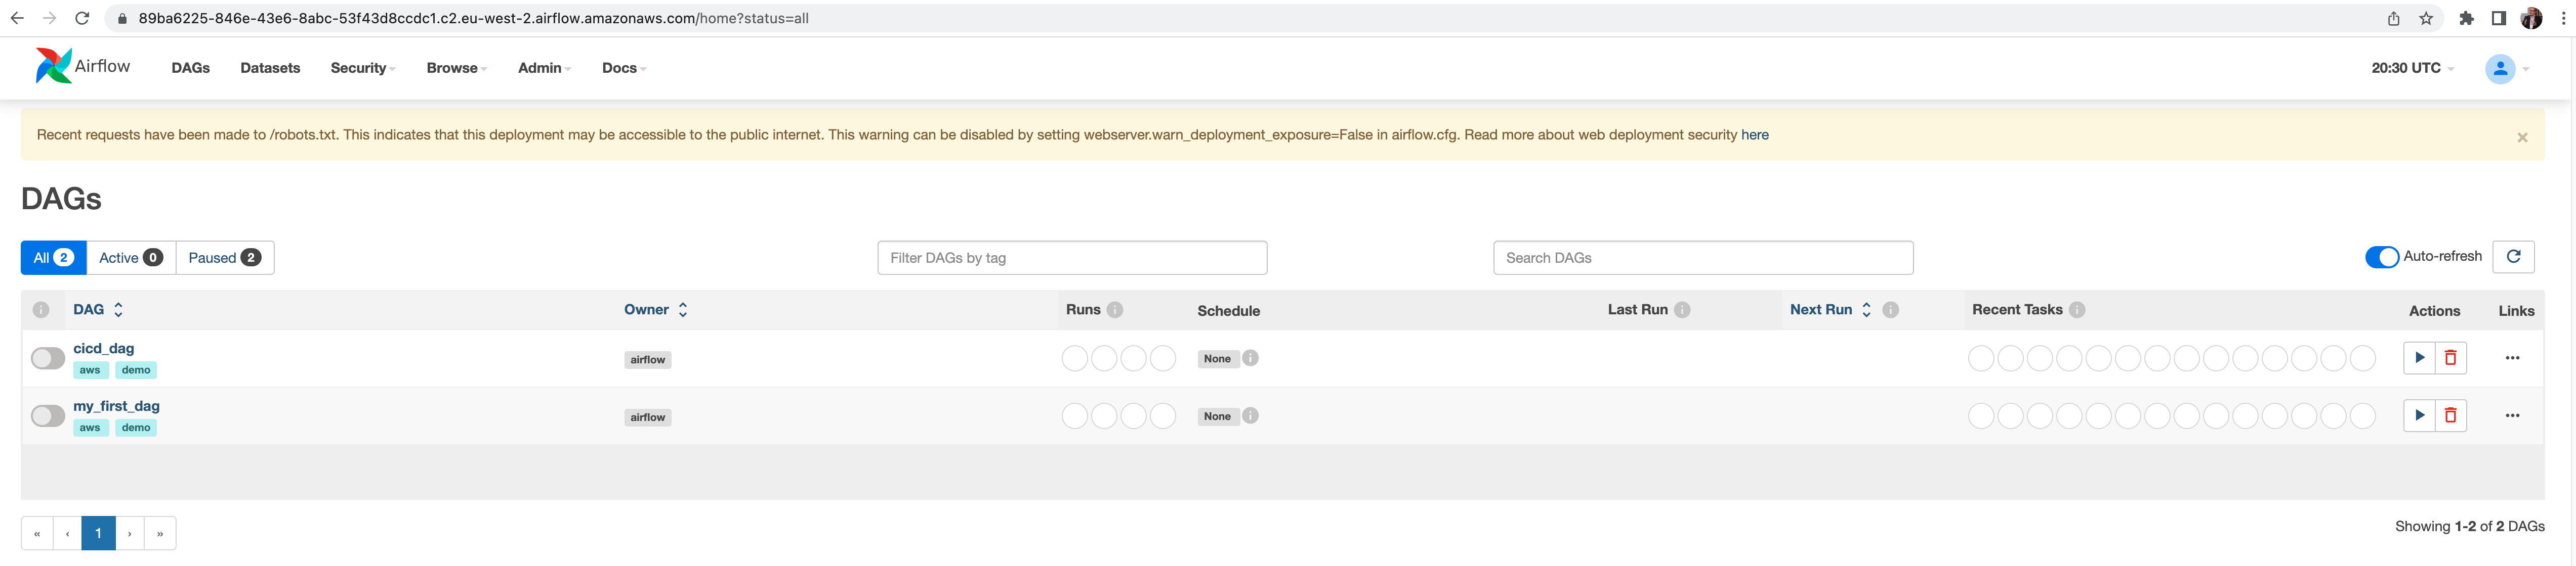Open the my_first_dag link

116,405
